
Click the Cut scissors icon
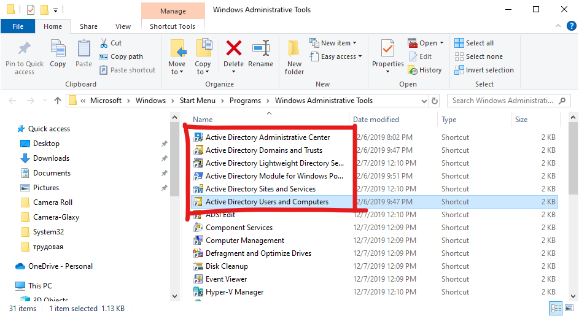click(104, 43)
